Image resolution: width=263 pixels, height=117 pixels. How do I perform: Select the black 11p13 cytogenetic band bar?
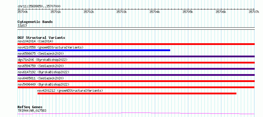coord(136,29)
